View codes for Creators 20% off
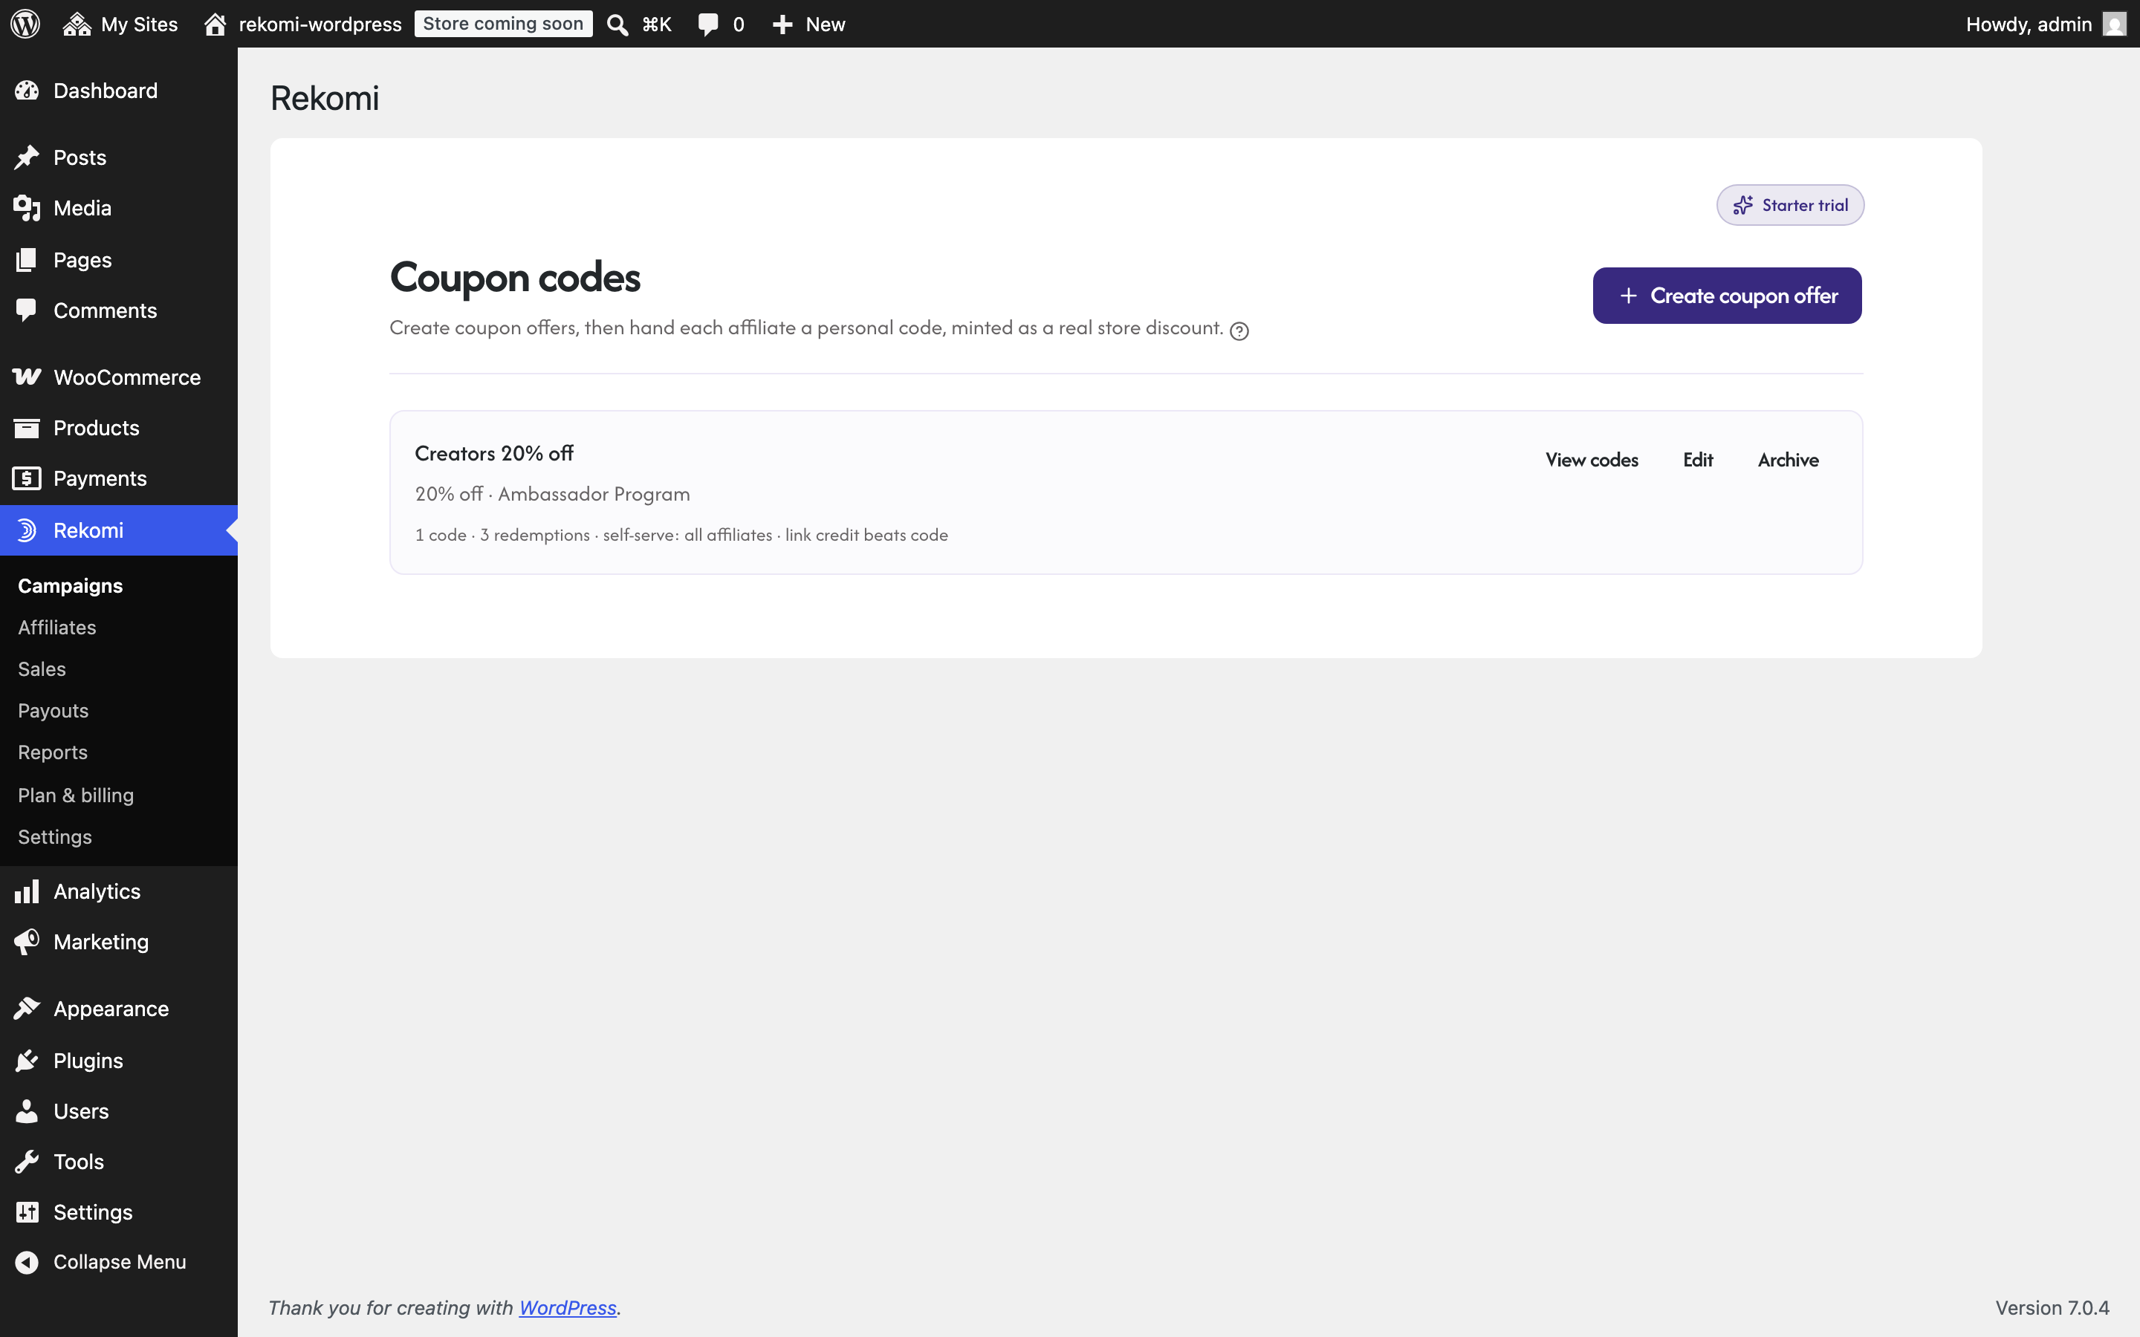The width and height of the screenshot is (2140, 1337). click(1592, 460)
